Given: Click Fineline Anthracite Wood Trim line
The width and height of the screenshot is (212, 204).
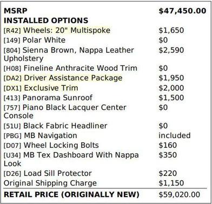Looking at the screenshot, I should [70, 68].
